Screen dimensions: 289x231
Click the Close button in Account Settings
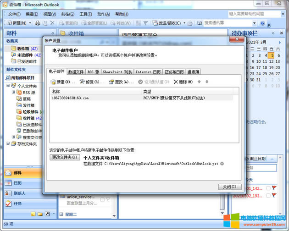point(230,187)
